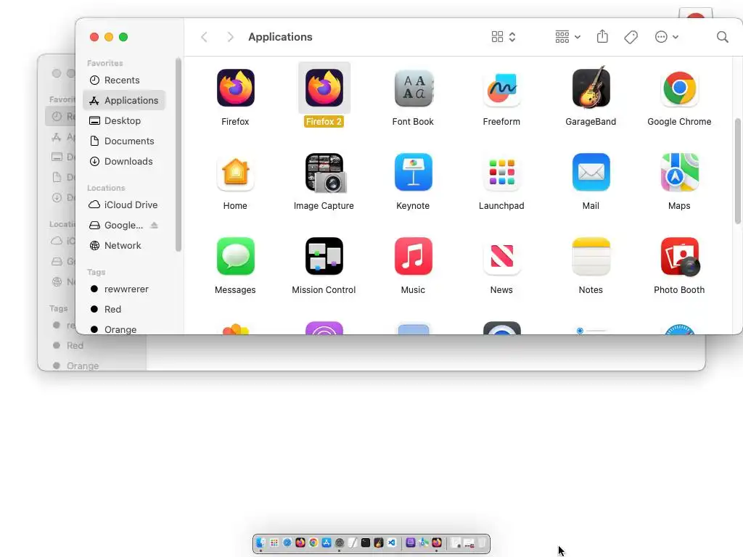Select the Music app icon
Image resolution: width=743 pixels, height=557 pixels.
pyautogui.click(x=413, y=256)
